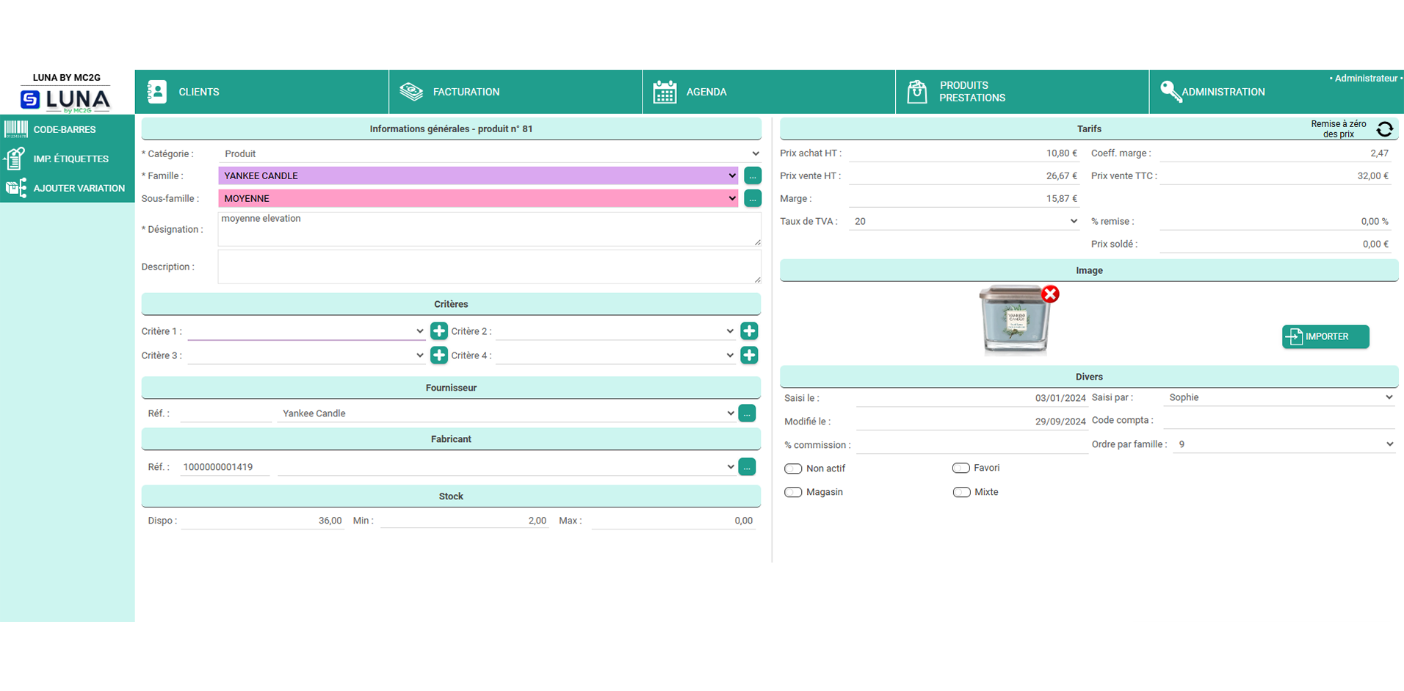
Task: Open the Facturation menu
Action: coord(515,92)
